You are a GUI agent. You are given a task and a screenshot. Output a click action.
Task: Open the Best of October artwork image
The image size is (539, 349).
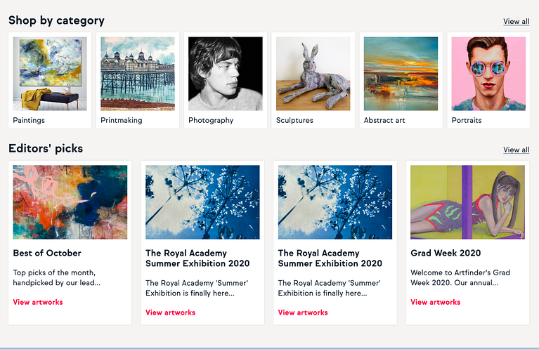pyautogui.click(x=70, y=202)
